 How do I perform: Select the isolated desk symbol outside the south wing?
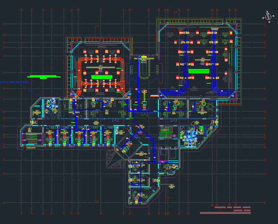(171, 186)
